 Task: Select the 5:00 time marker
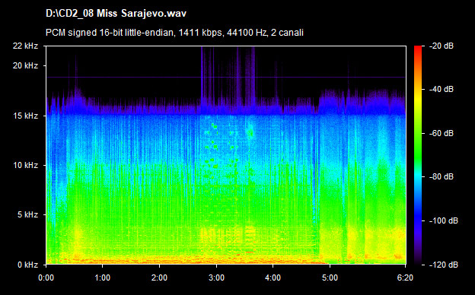tap(330, 278)
